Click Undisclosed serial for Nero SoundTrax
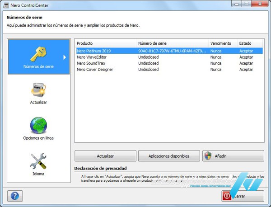This screenshot has height=207, width=271. [149, 63]
